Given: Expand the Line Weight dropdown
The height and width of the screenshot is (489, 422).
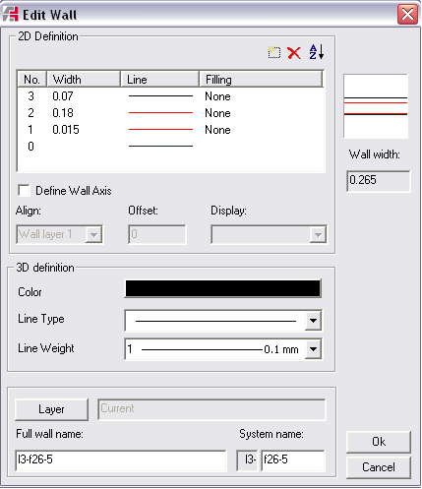Looking at the screenshot, I should pos(313,349).
